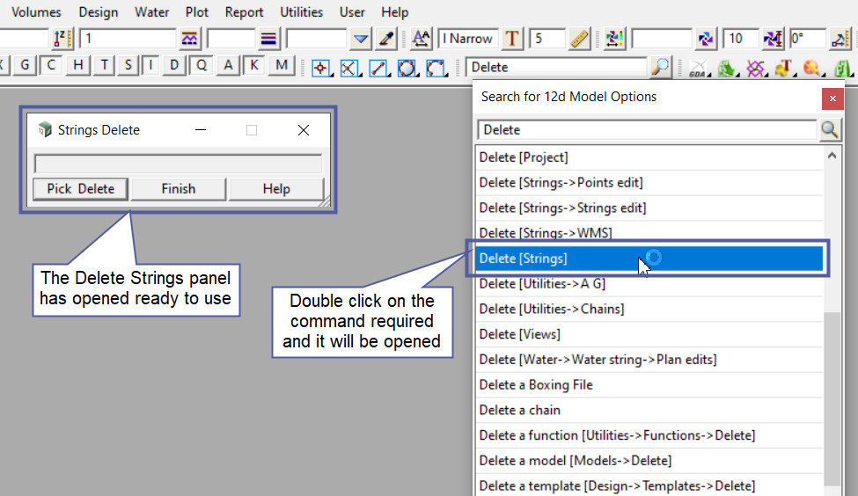
Task: Click the eyedropper picker icon
Action: pyautogui.click(x=386, y=39)
